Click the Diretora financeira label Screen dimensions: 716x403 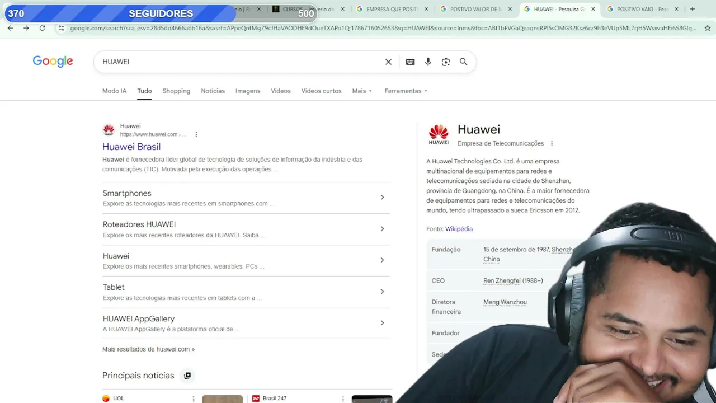pyautogui.click(x=446, y=307)
